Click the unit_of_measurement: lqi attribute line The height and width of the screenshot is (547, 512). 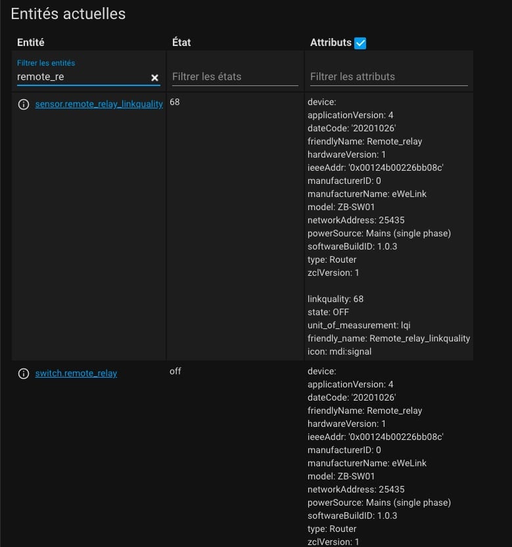[359, 325]
